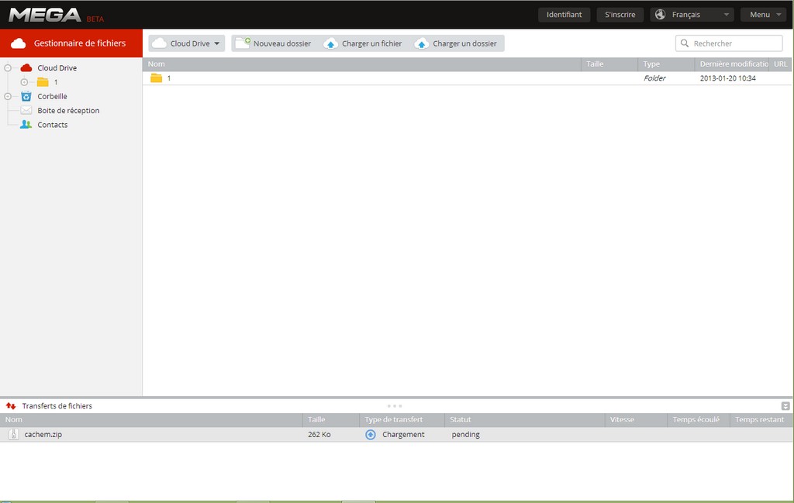
Task: Click the MEGA logo
Action: click(x=45, y=15)
